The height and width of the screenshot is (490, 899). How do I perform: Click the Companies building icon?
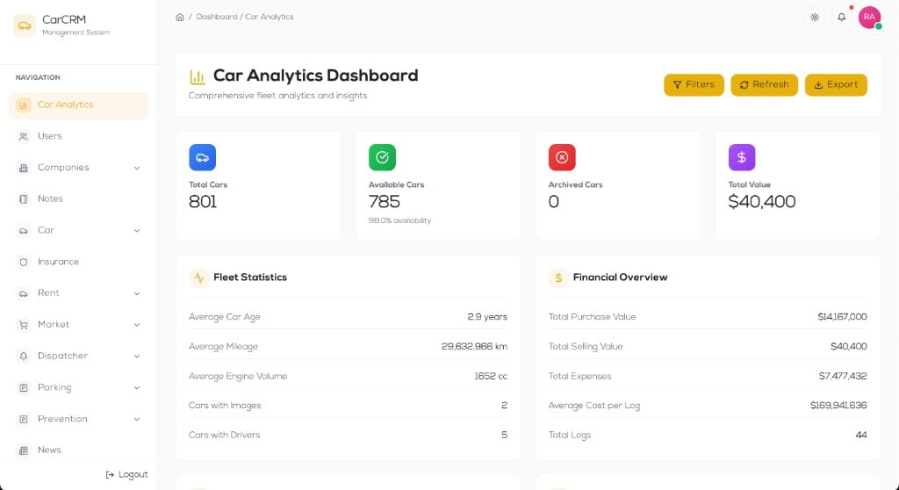pyautogui.click(x=24, y=168)
